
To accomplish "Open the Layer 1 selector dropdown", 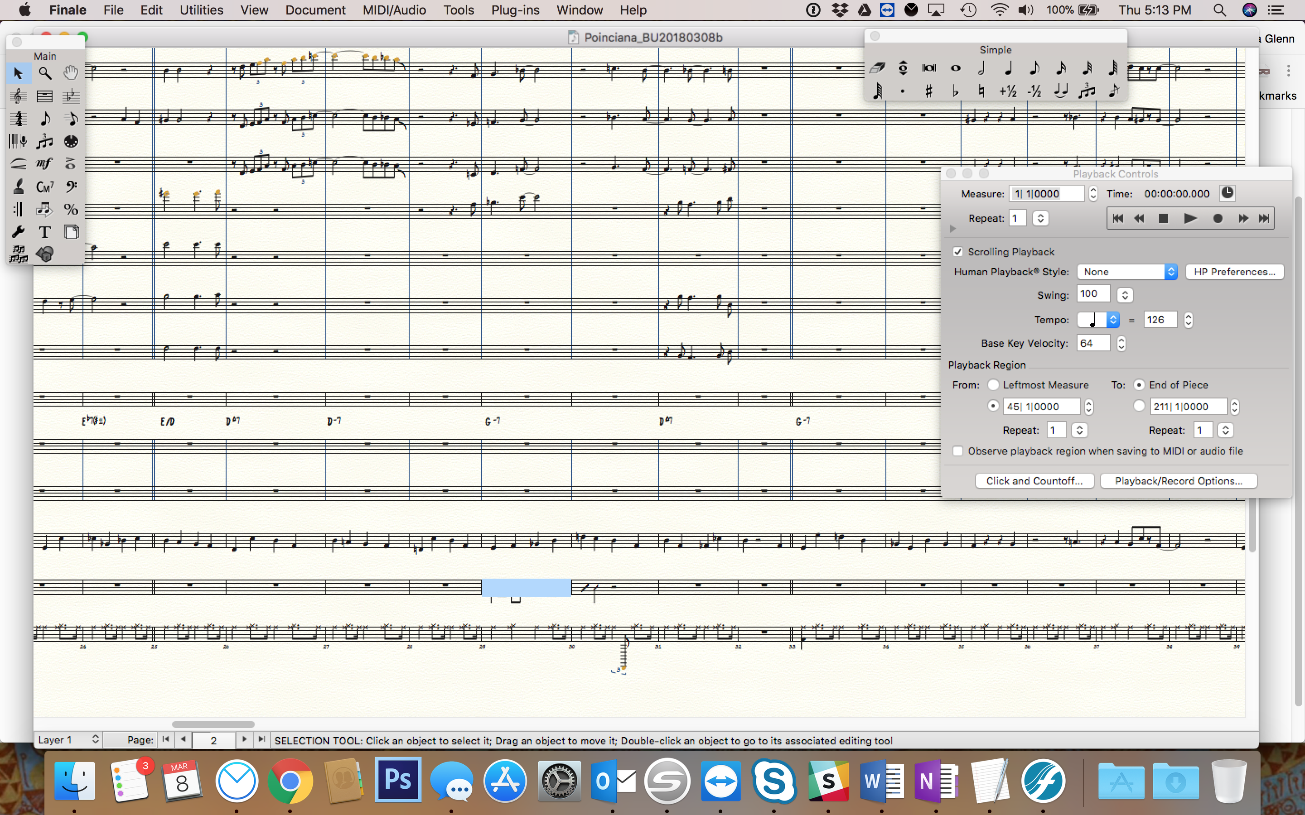I will pos(68,740).
